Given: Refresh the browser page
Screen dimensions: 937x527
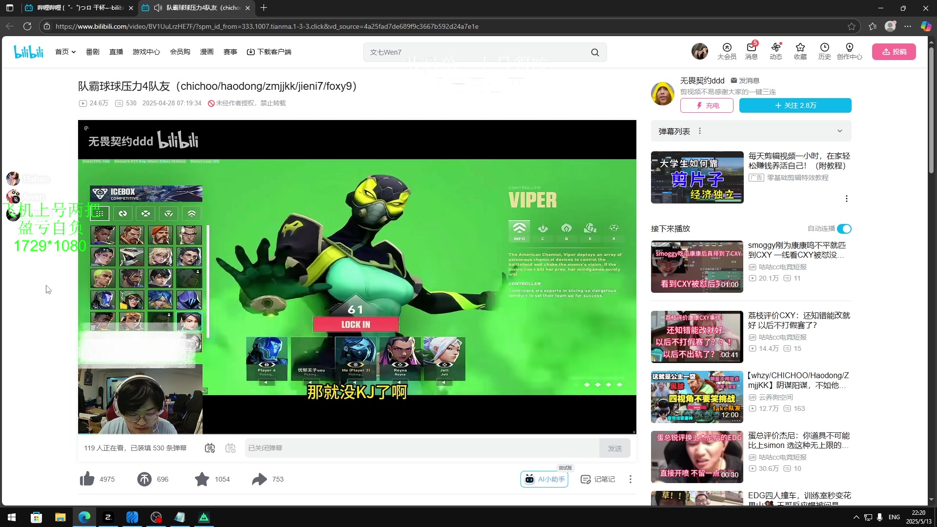Looking at the screenshot, I should (27, 26).
